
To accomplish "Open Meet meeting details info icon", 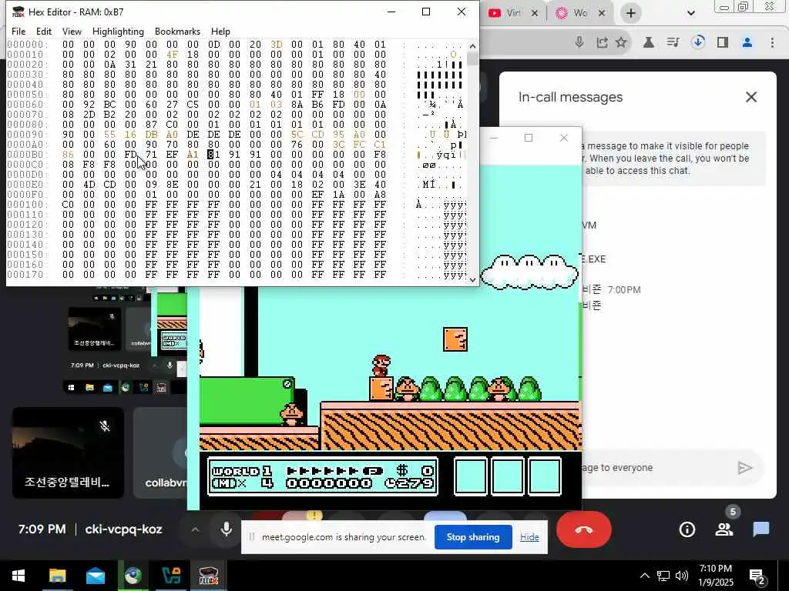I will [687, 529].
